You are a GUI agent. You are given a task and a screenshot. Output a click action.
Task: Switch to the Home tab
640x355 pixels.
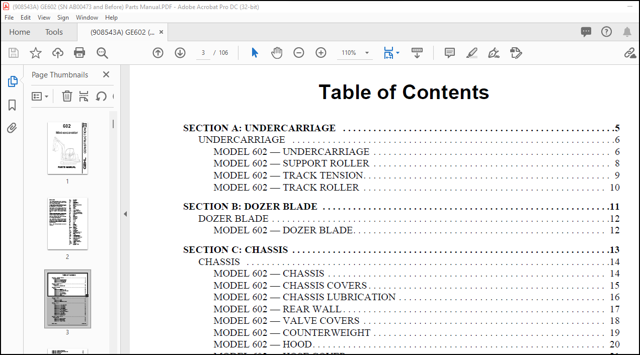coord(20,32)
